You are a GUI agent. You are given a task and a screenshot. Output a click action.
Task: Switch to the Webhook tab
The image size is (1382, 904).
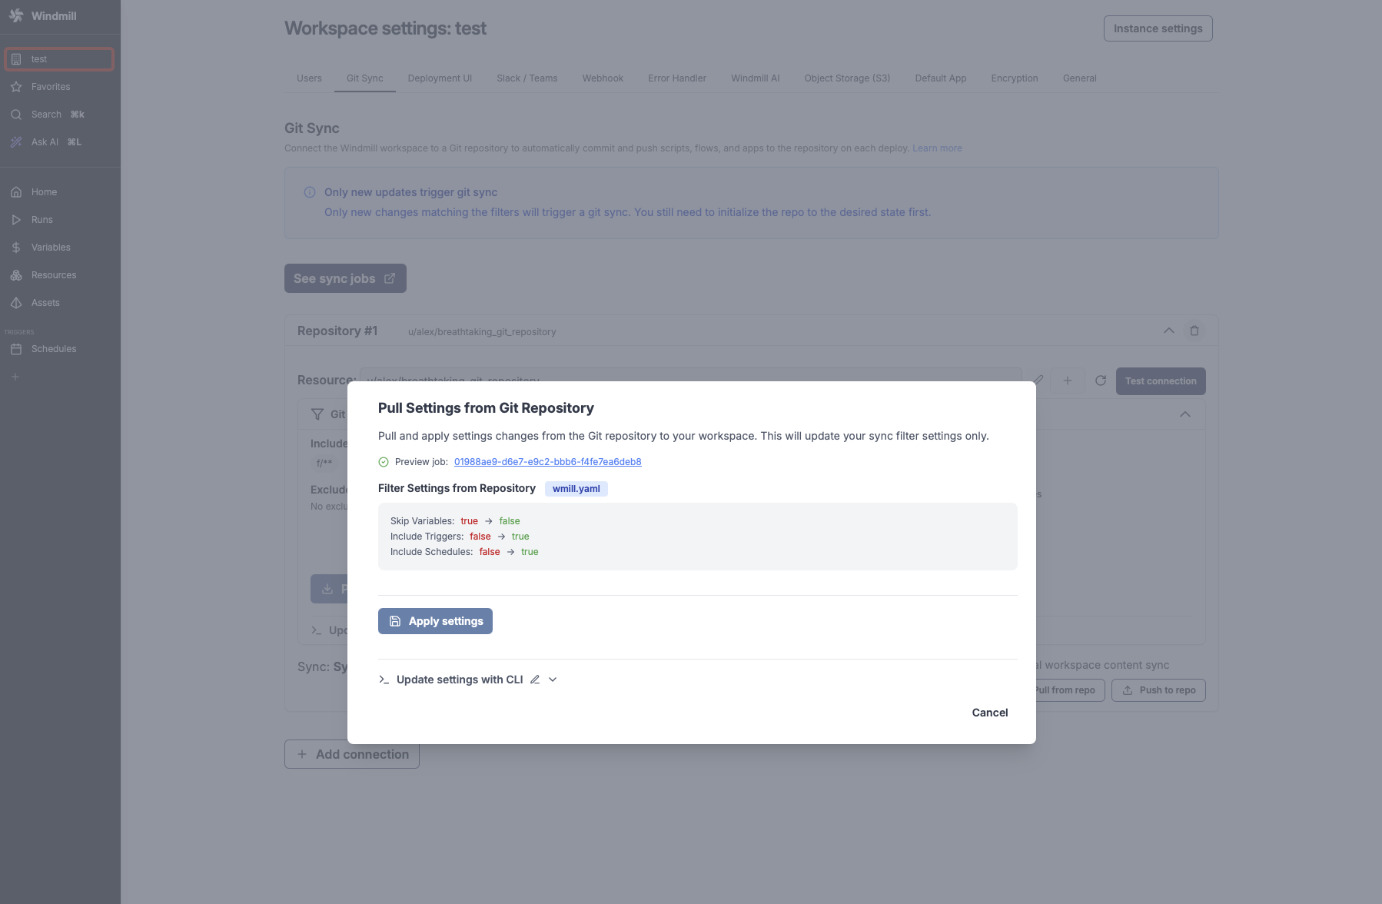[x=603, y=78]
